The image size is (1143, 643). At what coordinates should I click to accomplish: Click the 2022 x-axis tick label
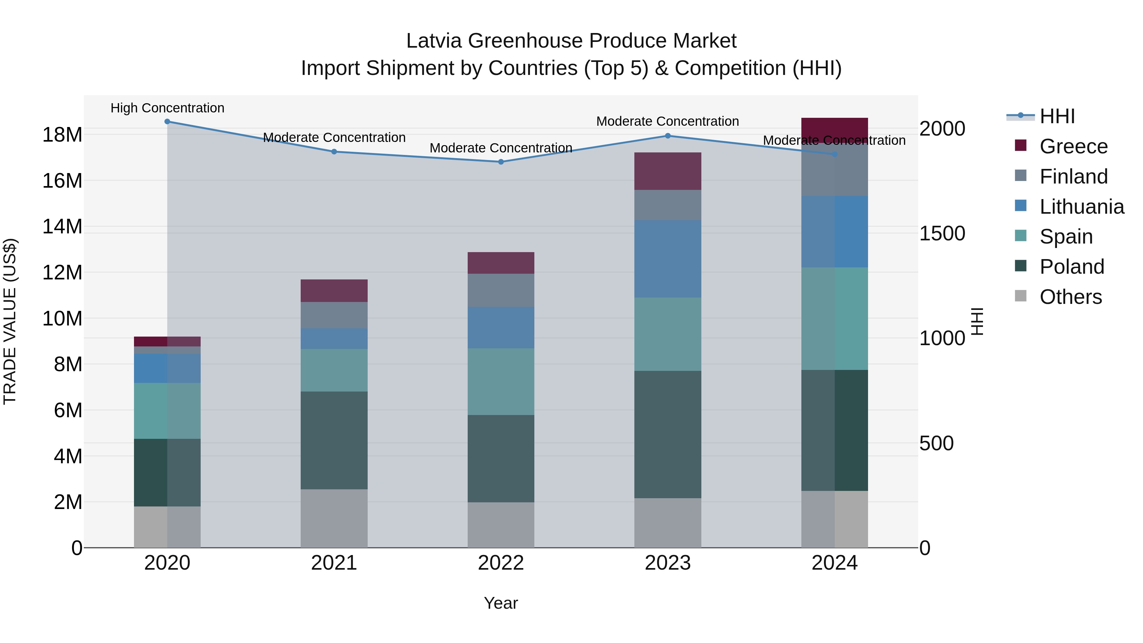[x=501, y=563]
